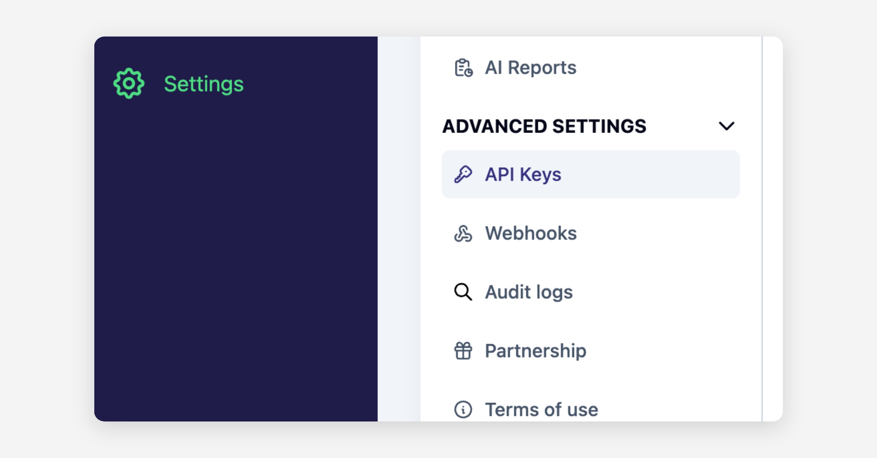Collapse the Advanced Settings chevron

(726, 126)
